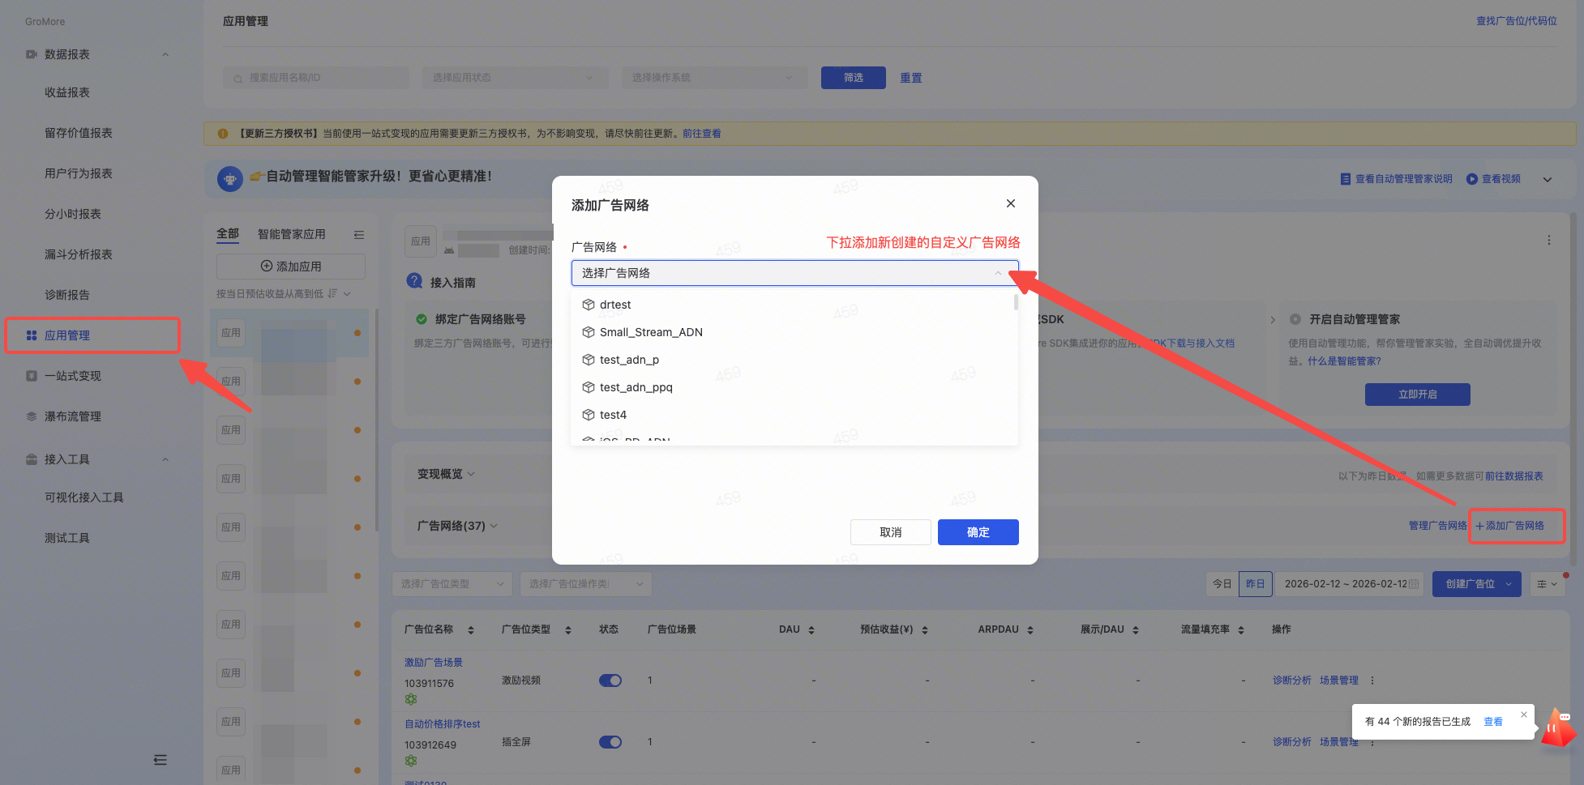Select the 昨日 date option
Image resolution: width=1584 pixels, height=785 pixels.
point(1255,584)
